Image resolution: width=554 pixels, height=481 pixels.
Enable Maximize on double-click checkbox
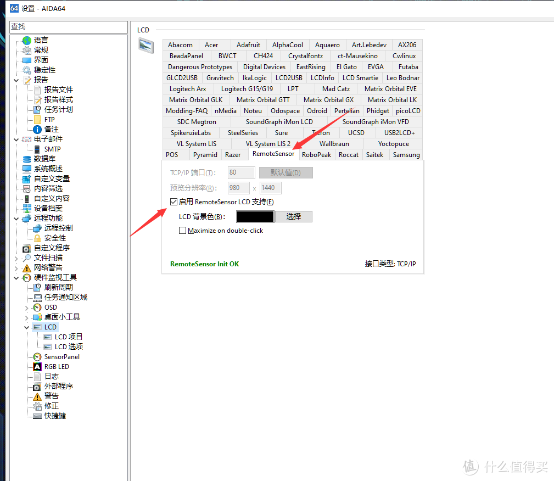183,231
